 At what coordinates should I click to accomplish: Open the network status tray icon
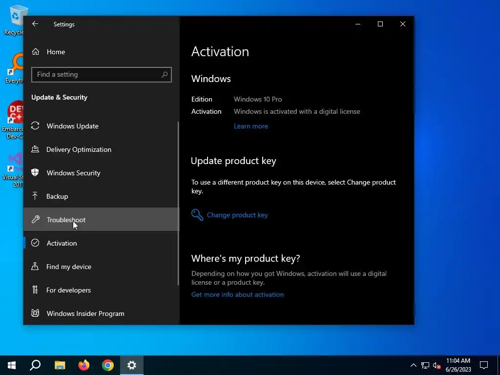click(x=425, y=365)
